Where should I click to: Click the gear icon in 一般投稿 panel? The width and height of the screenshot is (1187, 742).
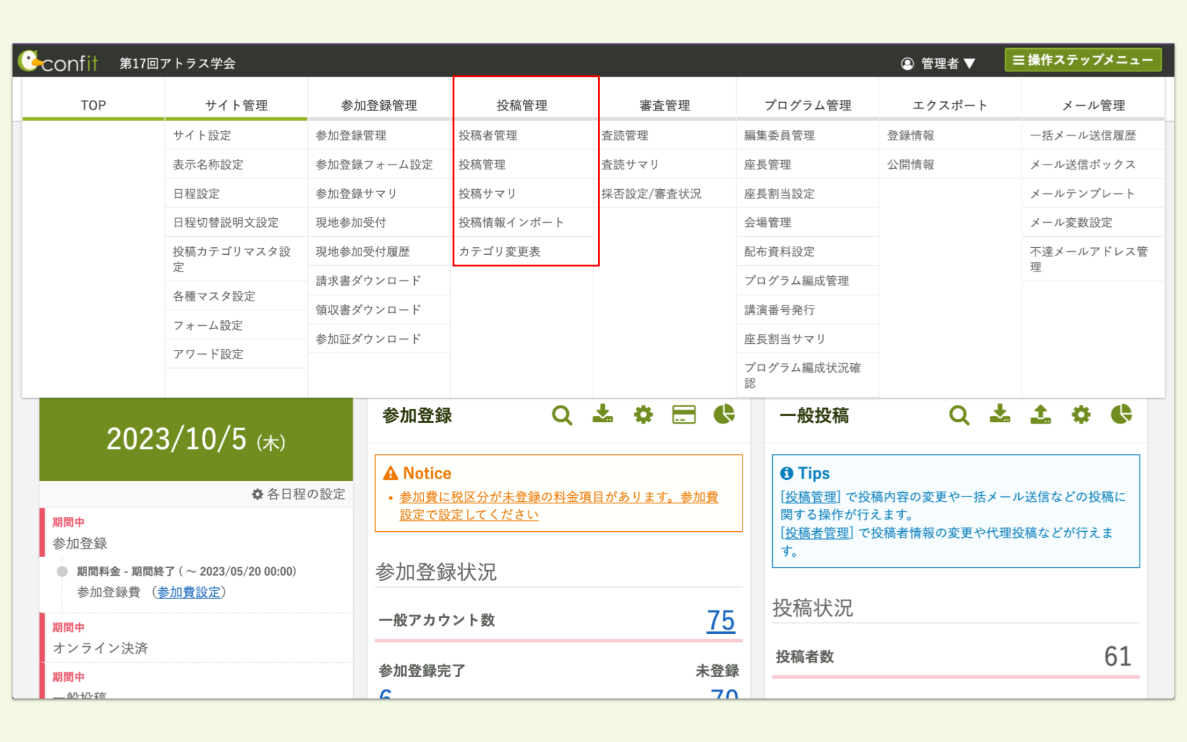coord(1081,414)
